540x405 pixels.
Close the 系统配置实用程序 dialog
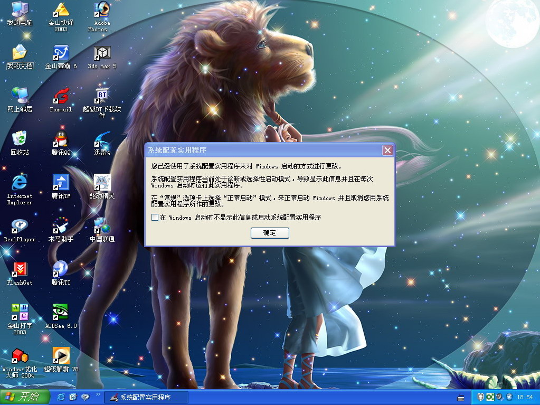(x=387, y=150)
